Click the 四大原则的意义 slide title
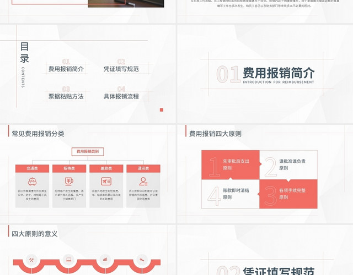 pyautogui.click(x=35, y=234)
